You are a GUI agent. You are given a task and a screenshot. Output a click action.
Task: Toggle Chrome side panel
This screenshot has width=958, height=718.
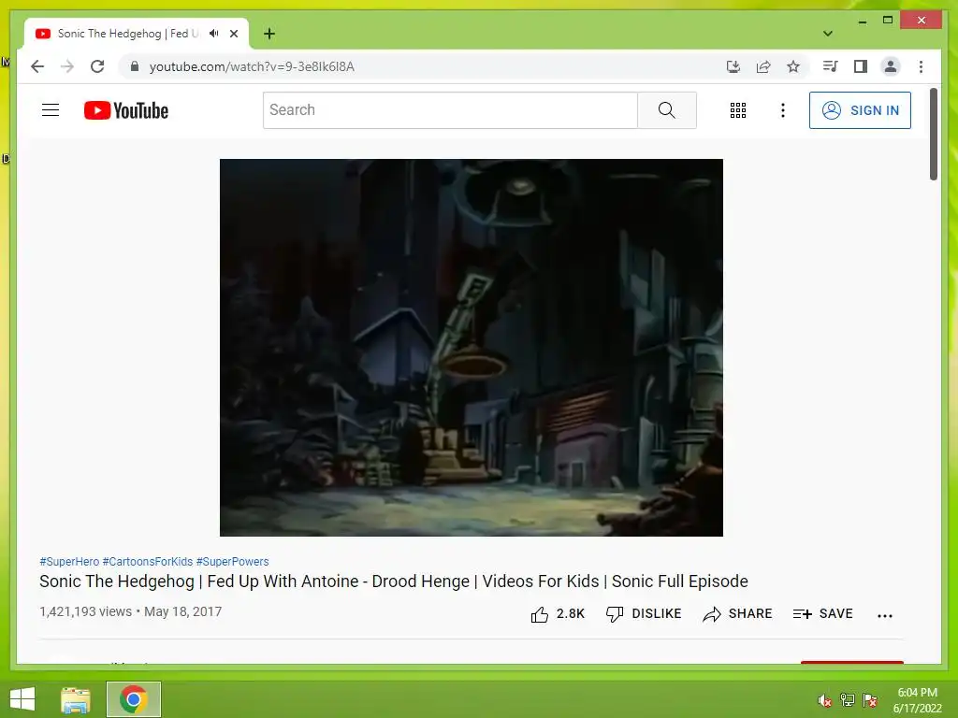861,66
